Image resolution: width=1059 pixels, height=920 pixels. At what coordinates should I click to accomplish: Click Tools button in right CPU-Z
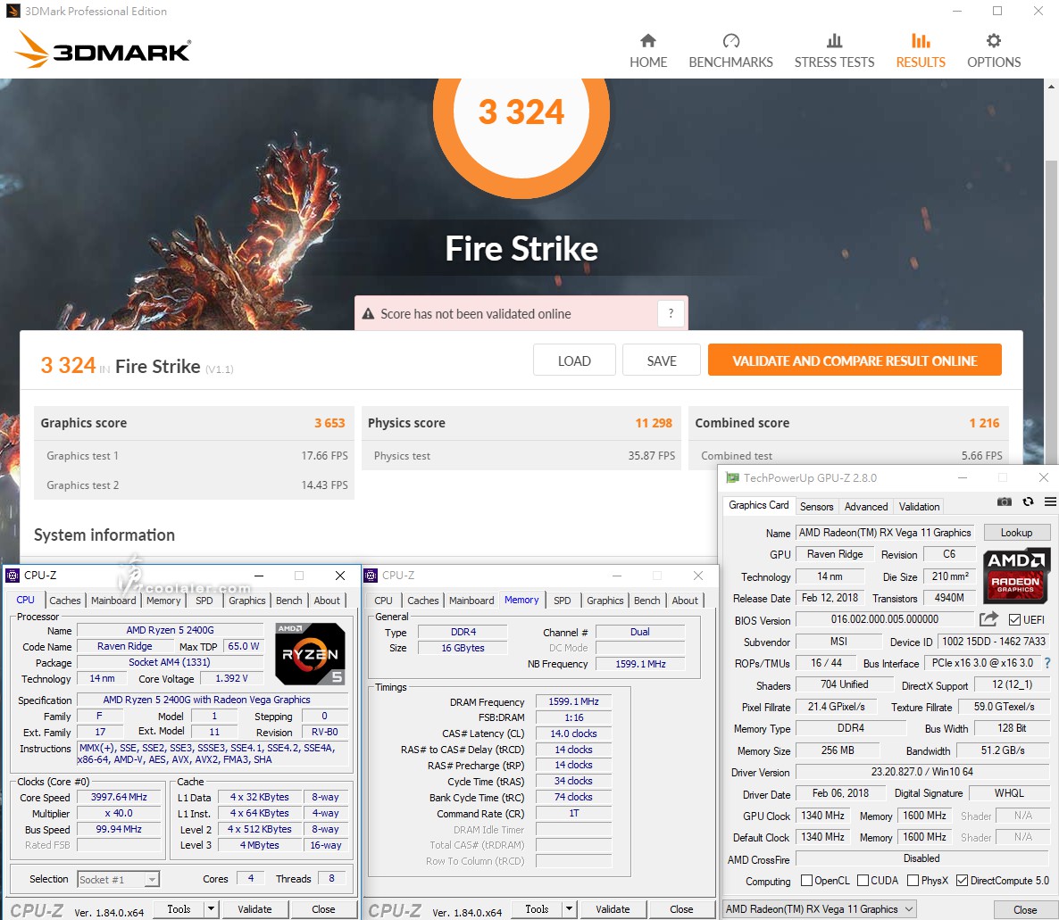(537, 909)
